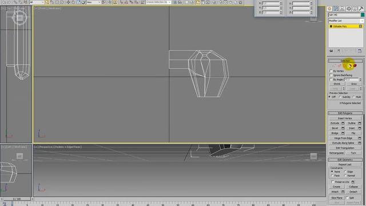Open Reference Coordinate System dropdown

[94, 2]
